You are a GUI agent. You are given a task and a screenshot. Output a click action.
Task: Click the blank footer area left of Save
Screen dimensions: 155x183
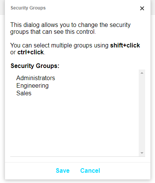[30, 170]
